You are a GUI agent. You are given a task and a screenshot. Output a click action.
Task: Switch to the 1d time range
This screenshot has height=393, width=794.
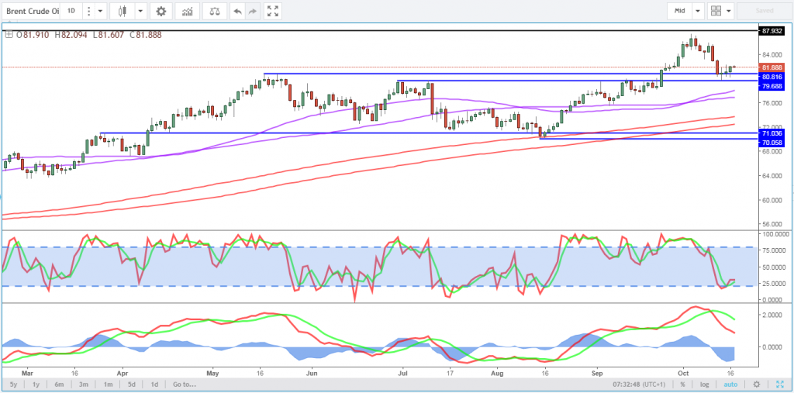point(154,384)
